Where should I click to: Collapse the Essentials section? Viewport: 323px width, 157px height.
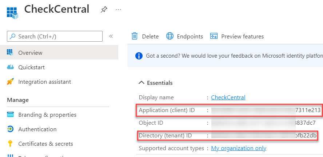coord(142,83)
